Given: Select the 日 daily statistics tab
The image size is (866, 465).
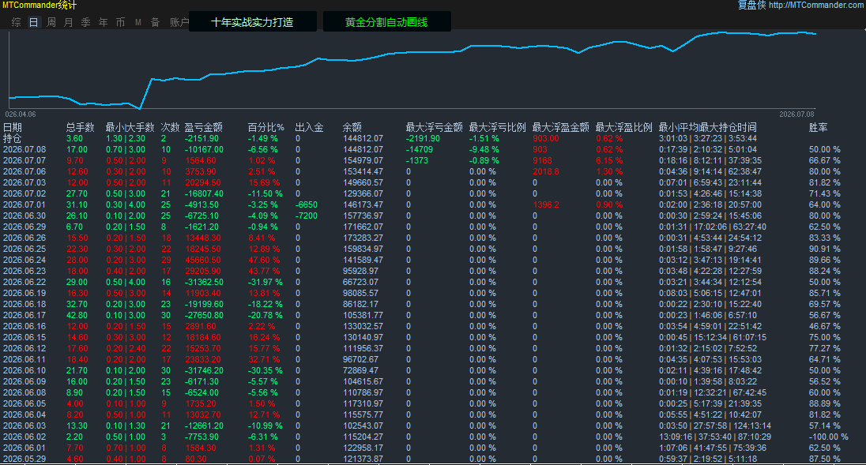Looking at the screenshot, I should 34,23.
